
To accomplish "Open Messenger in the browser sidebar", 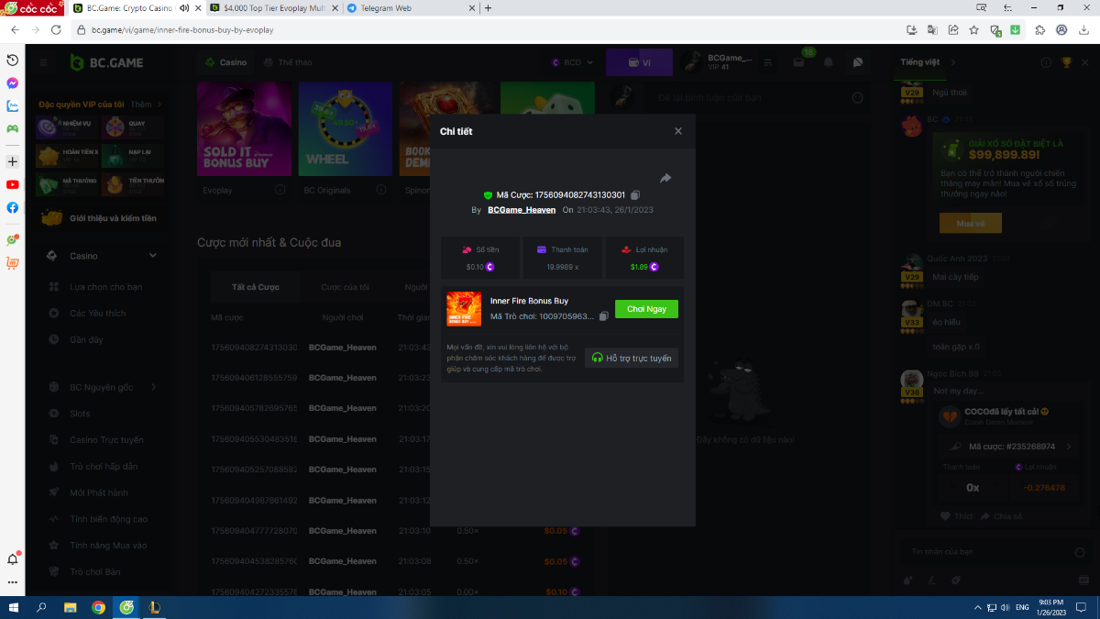I will [13, 83].
